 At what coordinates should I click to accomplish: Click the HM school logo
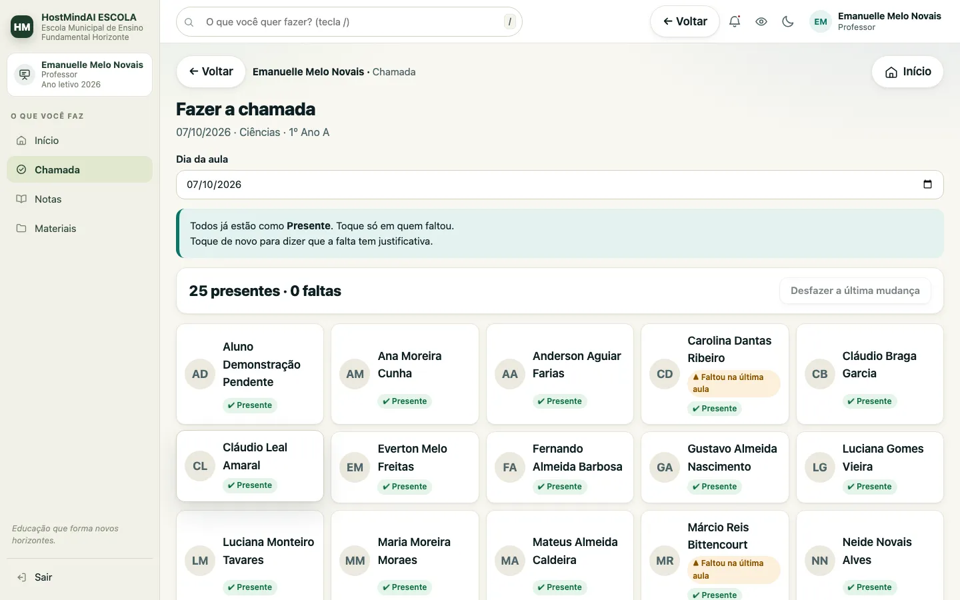(x=22, y=27)
